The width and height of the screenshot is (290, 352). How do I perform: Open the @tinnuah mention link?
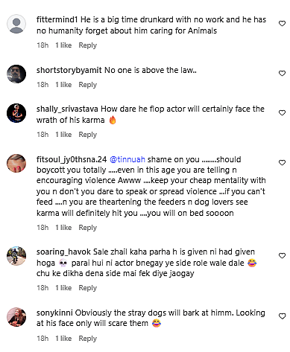click(x=127, y=159)
